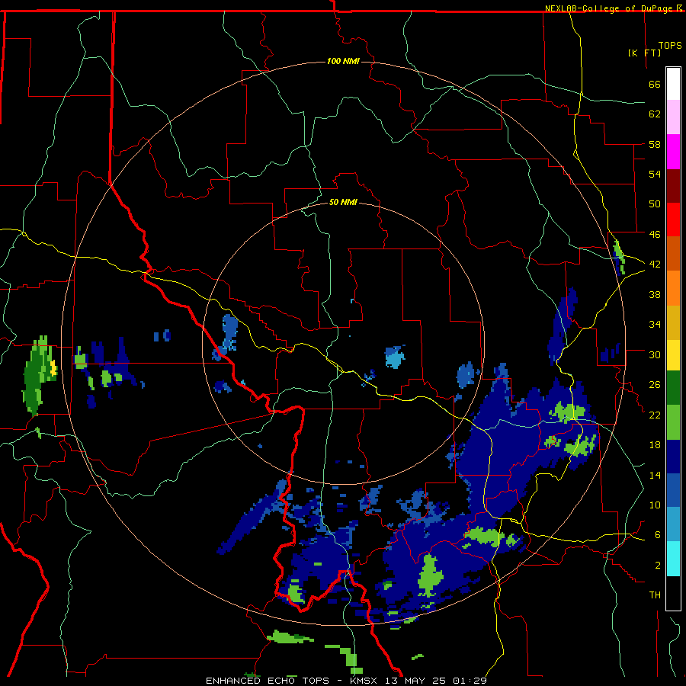Click the 'TOPS' legend heading
Viewport: 686px width, 686px height.
(x=670, y=45)
